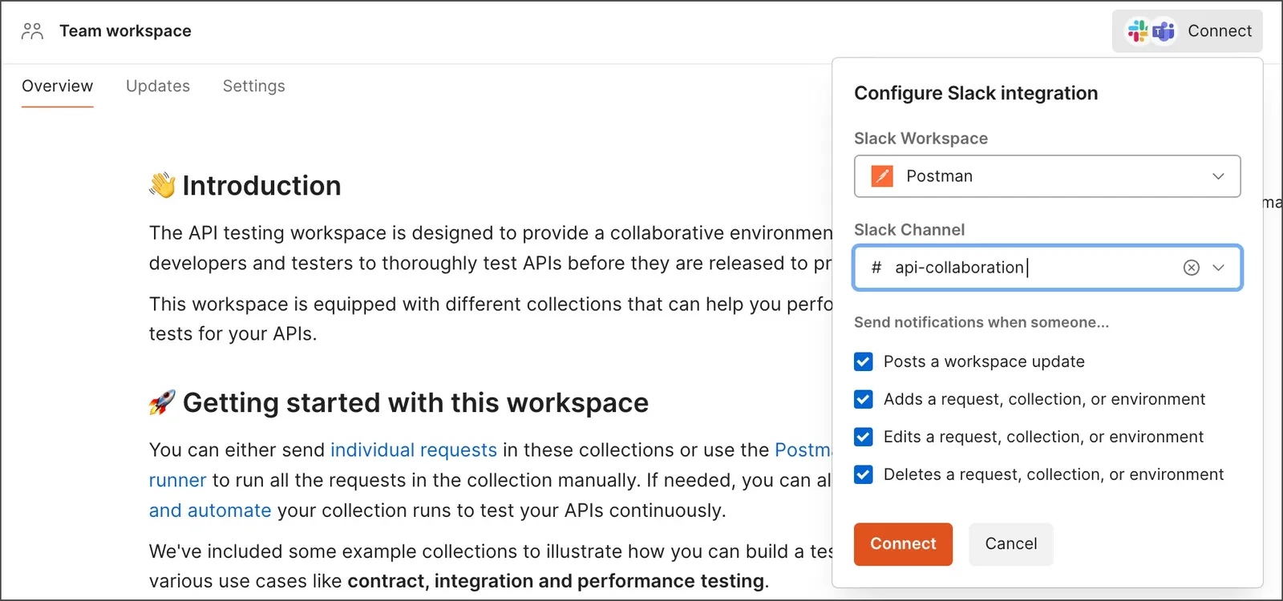Click Send notifications when someone text
This screenshot has height=601, width=1283.
coord(981,322)
